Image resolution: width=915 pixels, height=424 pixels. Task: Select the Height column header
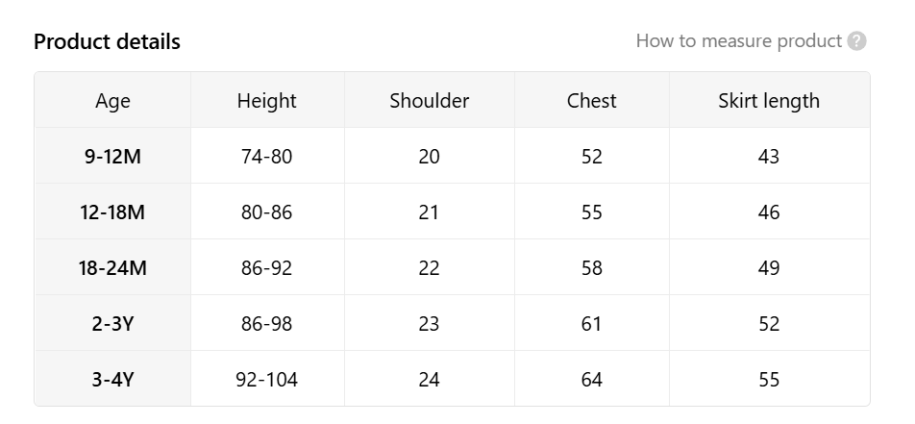(x=266, y=100)
